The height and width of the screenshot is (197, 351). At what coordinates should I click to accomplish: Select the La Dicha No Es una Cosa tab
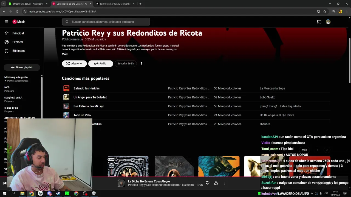[70, 4]
